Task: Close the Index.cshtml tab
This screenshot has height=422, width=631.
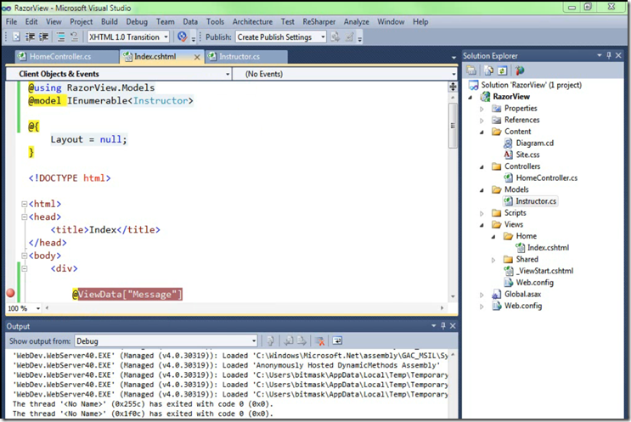Action: (197, 57)
